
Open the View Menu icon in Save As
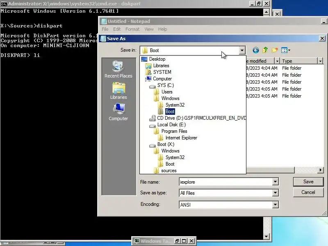pyautogui.click(x=285, y=50)
